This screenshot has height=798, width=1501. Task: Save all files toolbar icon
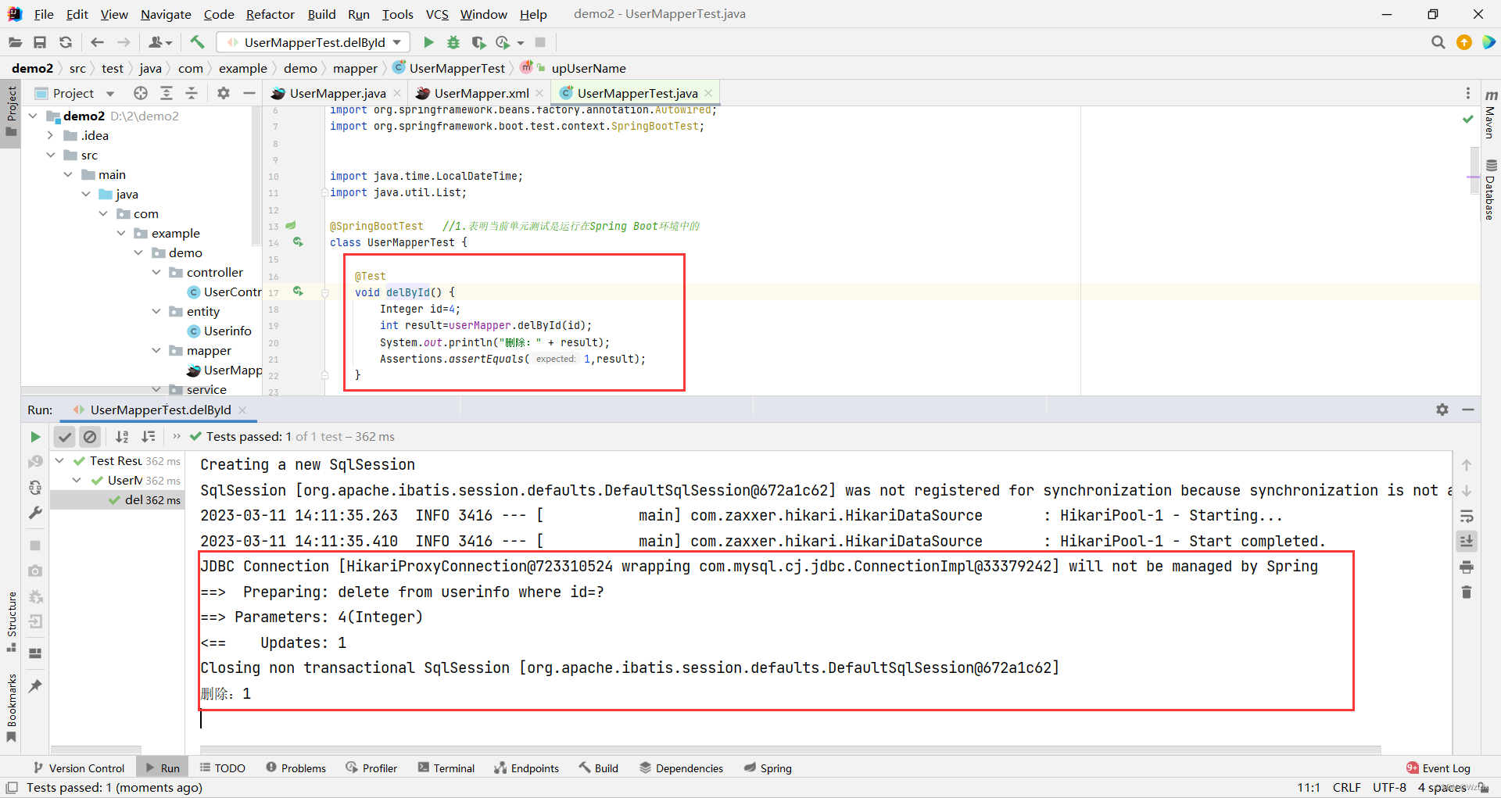(40, 42)
